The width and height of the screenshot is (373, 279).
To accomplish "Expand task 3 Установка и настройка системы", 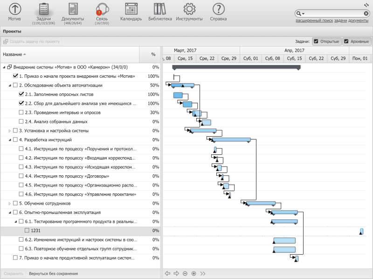I will click(10, 131).
